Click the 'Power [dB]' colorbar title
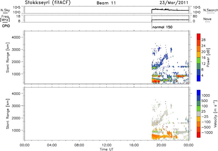Image resolution: width=218 pixels, height=151 pixels. click(208, 58)
